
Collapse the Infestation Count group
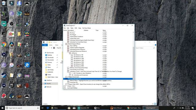coord(68,71)
